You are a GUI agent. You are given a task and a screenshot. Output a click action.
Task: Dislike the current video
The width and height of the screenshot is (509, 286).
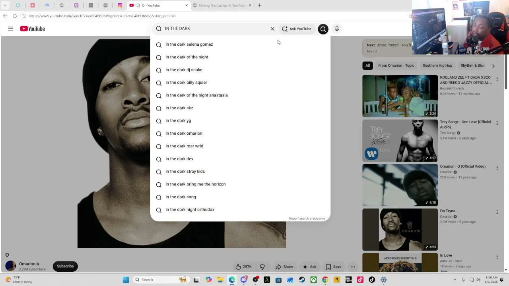click(262, 267)
